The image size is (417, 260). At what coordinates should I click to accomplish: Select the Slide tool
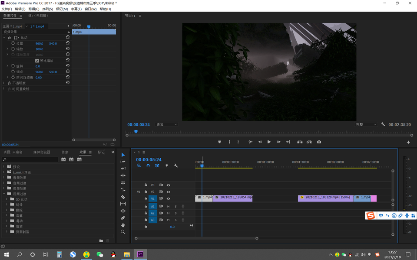click(123, 211)
